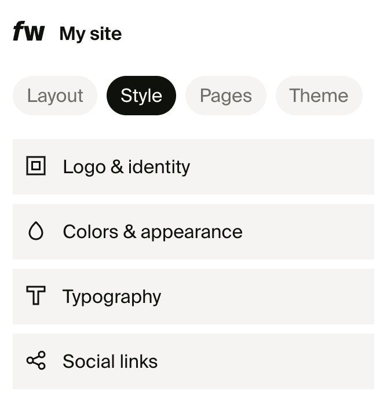Click the fw logo icon
Screen dimensions: 387x402
tap(29, 31)
